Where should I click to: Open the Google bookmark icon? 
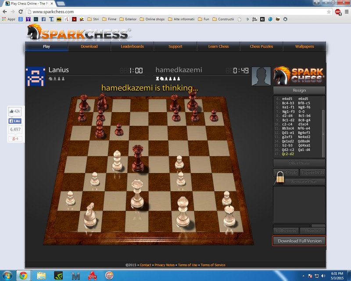click(21, 19)
